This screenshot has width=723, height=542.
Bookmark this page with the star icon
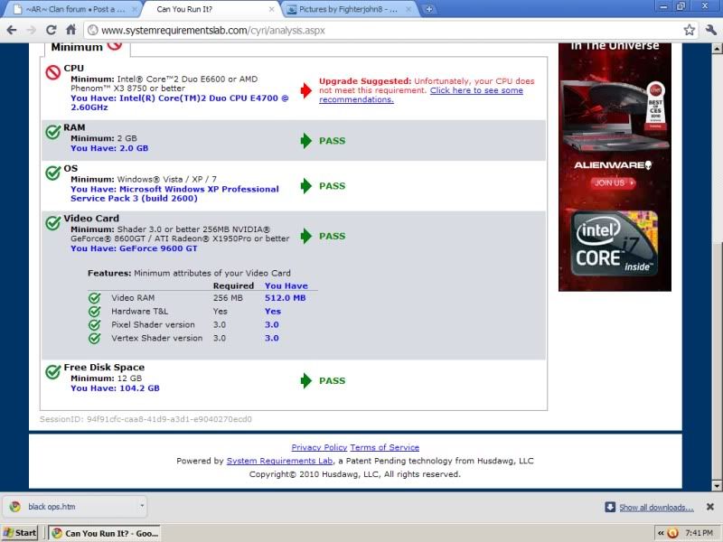tap(690, 31)
